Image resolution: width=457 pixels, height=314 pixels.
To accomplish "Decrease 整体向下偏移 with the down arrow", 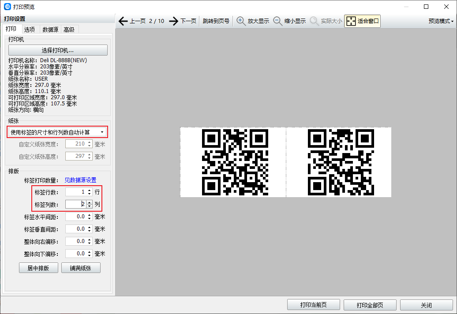I will [90, 256].
